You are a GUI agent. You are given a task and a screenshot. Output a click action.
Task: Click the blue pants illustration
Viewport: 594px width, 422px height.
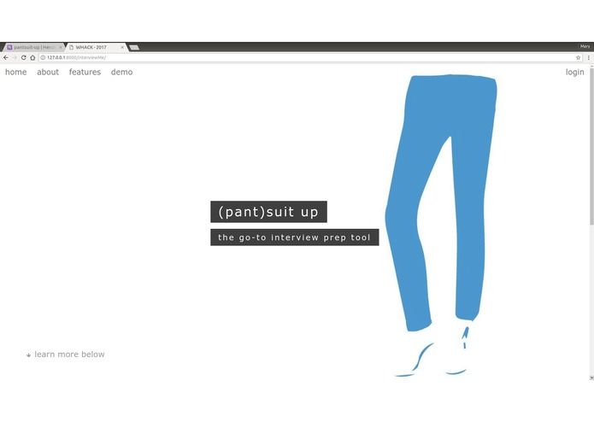(442, 225)
